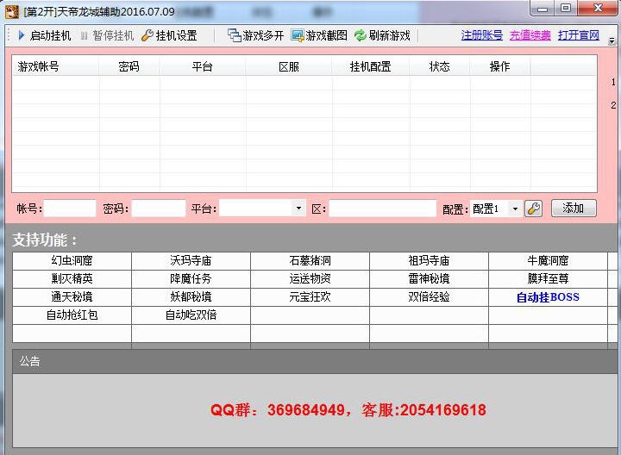
Task: Click the QQ群 contact announcement text
Action: coord(348,410)
